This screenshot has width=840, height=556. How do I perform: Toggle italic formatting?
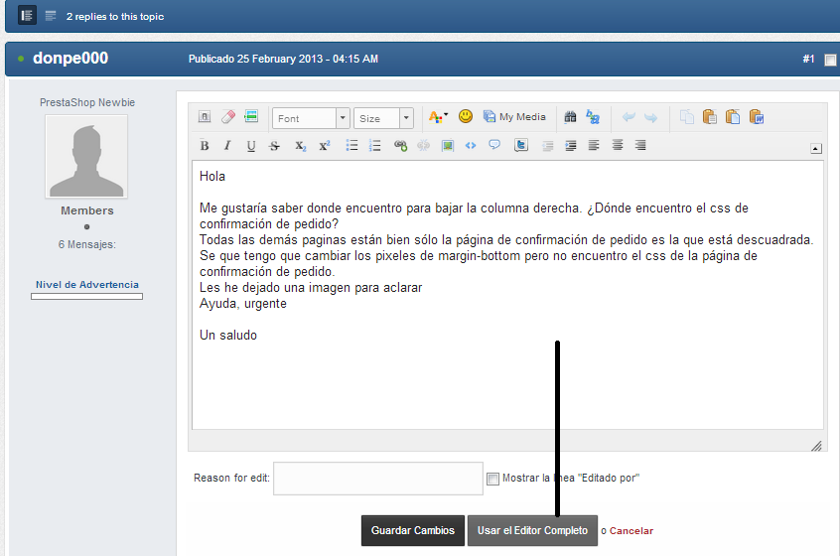(x=227, y=145)
